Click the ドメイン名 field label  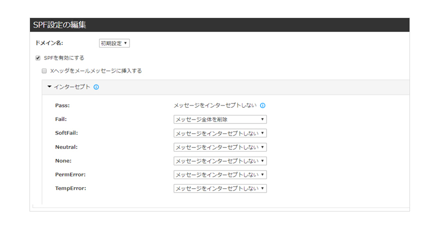pyautogui.click(x=49, y=43)
